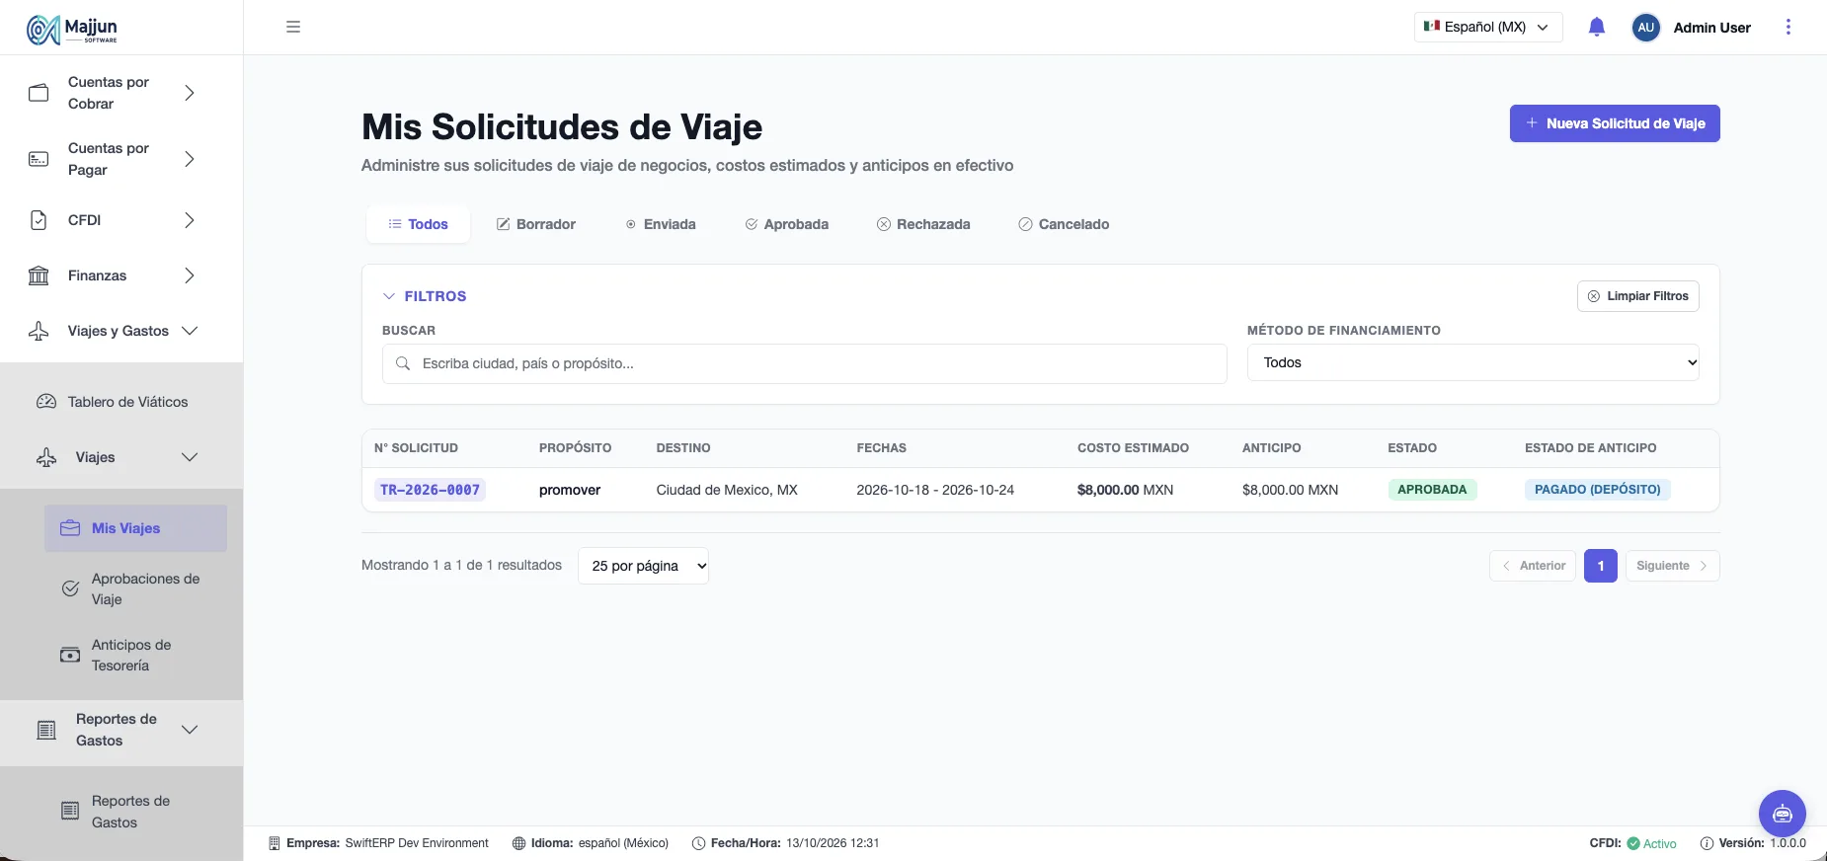The height and width of the screenshot is (861, 1827).
Task: Click the Cuentas por Cobrar wallet icon
Action: (39, 93)
